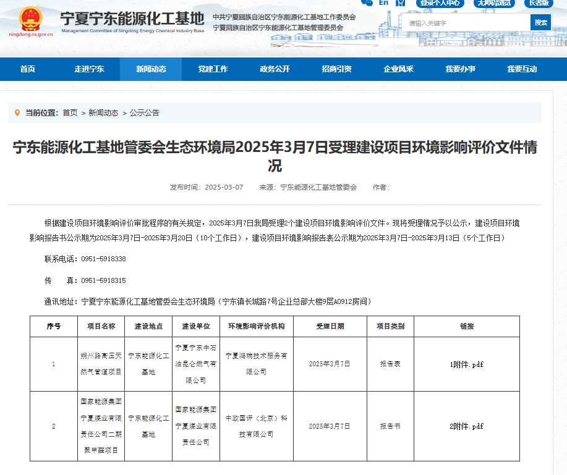Click the WeChat icon in the header
Screen dimensions: 567x475
pyautogui.click(x=367, y=2)
